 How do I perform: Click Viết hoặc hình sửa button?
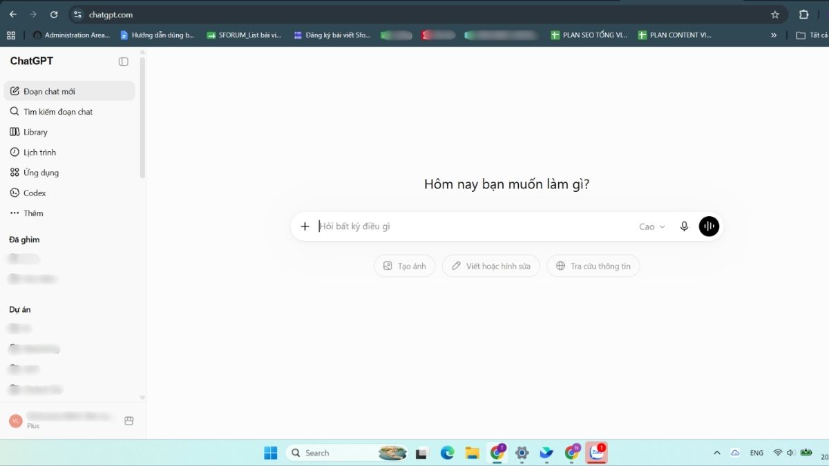pyautogui.click(x=491, y=266)
